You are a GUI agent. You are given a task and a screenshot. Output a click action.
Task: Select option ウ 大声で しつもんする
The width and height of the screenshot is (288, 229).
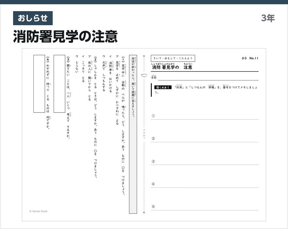104,74
